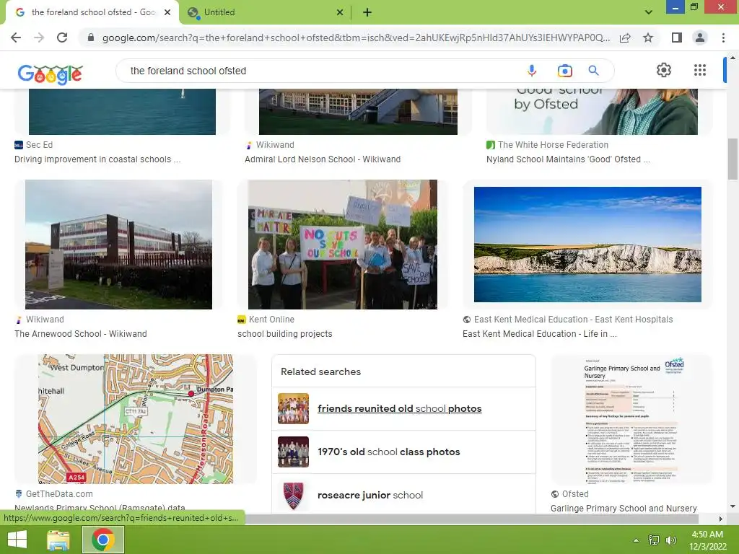The image size is (739, 554).
Task: Click the 1970's class photo thumbnail
Action: [x=293, y=452]
